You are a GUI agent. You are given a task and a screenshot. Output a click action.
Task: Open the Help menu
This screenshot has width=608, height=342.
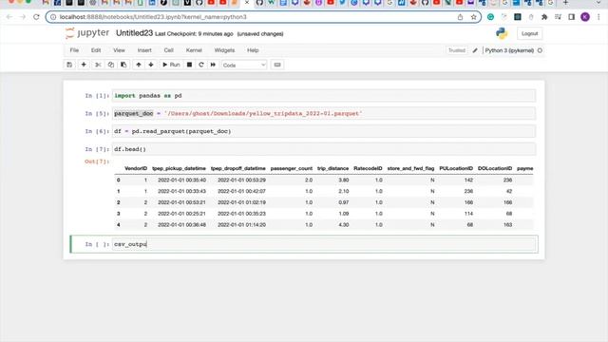[x=253, y=50]
